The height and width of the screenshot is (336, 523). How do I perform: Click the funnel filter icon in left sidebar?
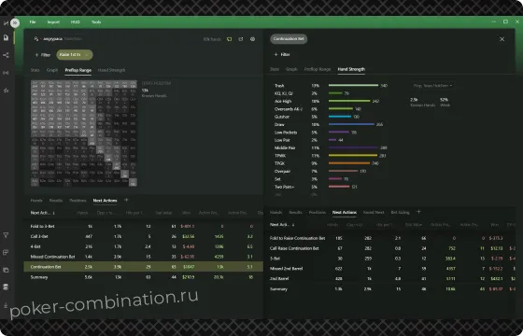[x=6, y=235]
